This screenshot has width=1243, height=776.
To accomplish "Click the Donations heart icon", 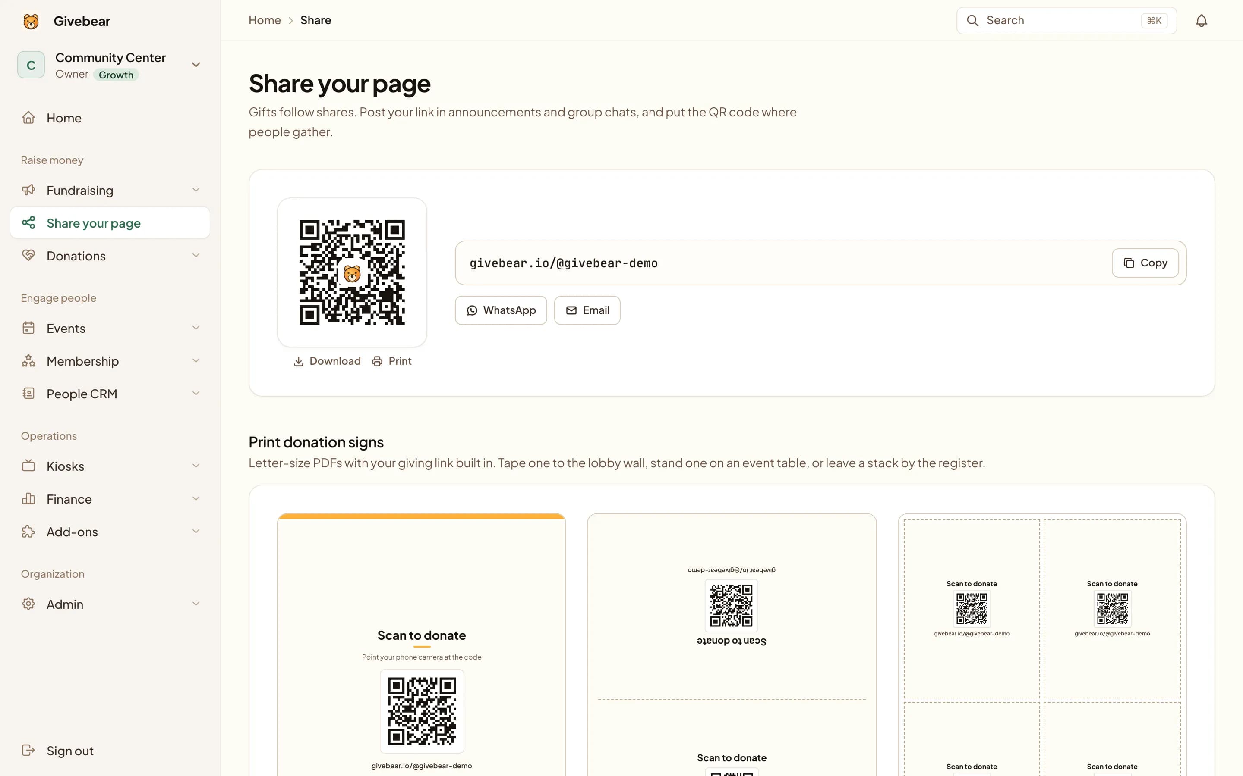I will pos(29,256).
